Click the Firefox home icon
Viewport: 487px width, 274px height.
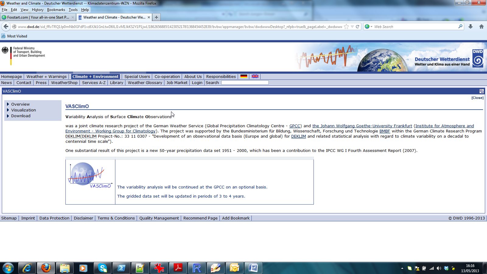point(481,26)
